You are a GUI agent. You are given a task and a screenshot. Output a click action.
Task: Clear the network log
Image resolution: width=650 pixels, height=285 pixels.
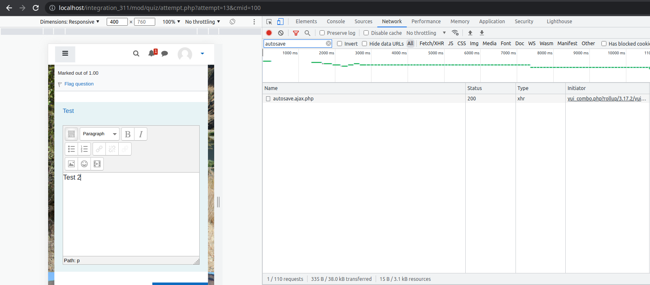click(x=281, y=33)
